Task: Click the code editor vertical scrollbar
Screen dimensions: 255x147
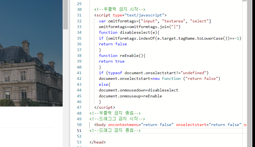Action: click(249, 73)
